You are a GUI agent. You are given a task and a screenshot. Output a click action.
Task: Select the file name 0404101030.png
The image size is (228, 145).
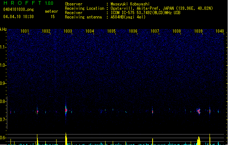tap(18, 9)
